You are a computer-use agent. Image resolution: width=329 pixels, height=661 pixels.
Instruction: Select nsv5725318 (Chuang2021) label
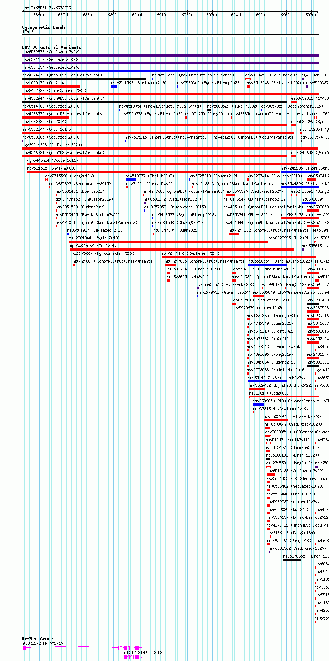point(214,176)
